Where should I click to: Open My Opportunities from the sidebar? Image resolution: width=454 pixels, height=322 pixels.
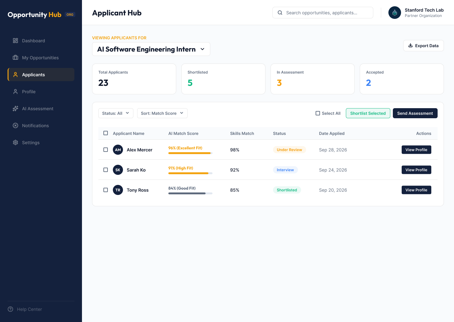41,58
